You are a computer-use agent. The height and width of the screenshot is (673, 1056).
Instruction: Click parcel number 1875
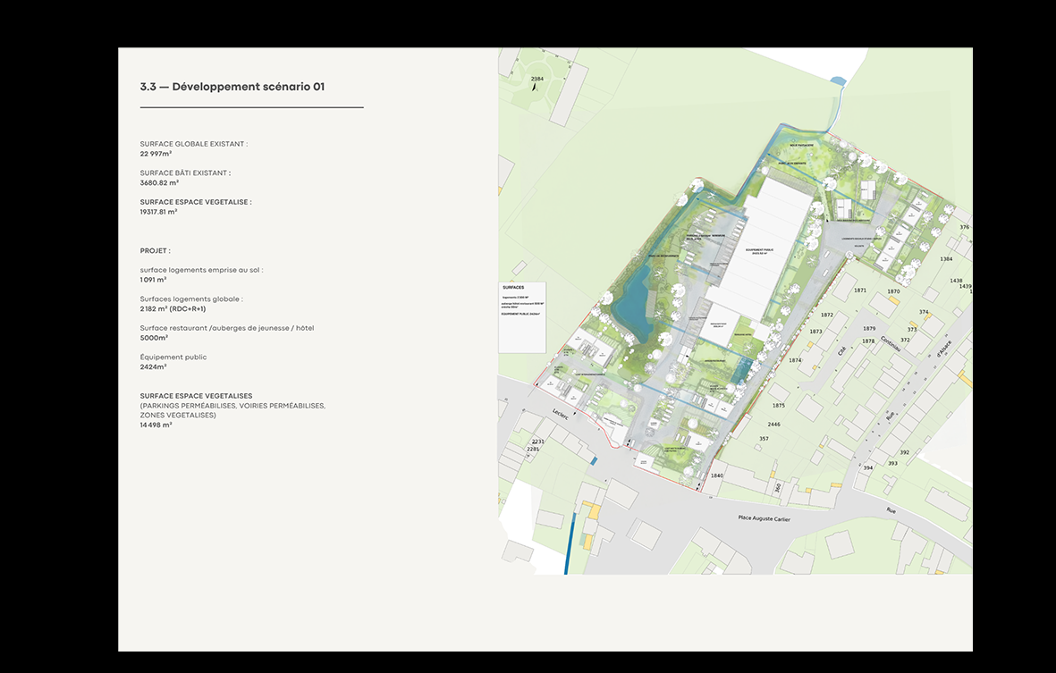(779, 406)
